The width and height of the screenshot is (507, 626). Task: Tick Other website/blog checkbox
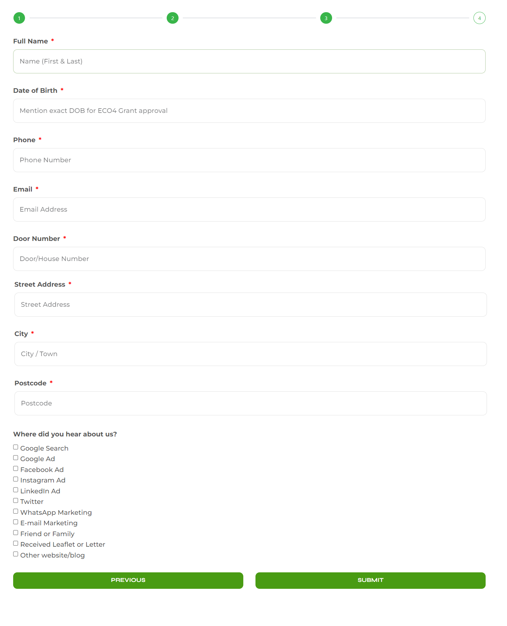tap(16, 554)
